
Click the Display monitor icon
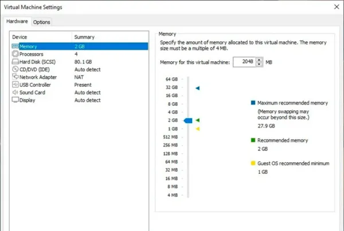coord(15,99)
